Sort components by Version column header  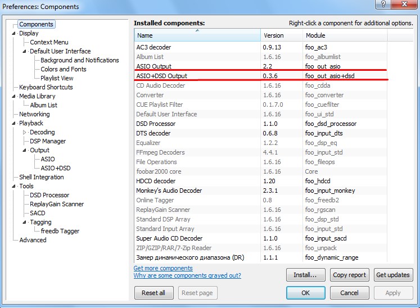282,35
